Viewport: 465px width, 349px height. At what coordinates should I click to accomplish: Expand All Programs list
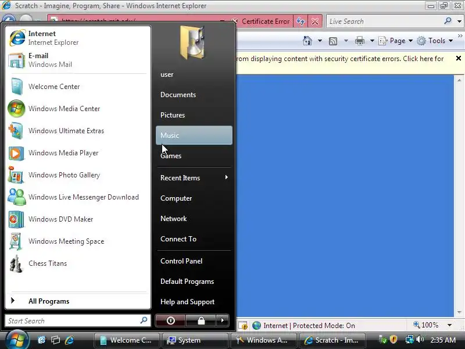coord(78,301)
